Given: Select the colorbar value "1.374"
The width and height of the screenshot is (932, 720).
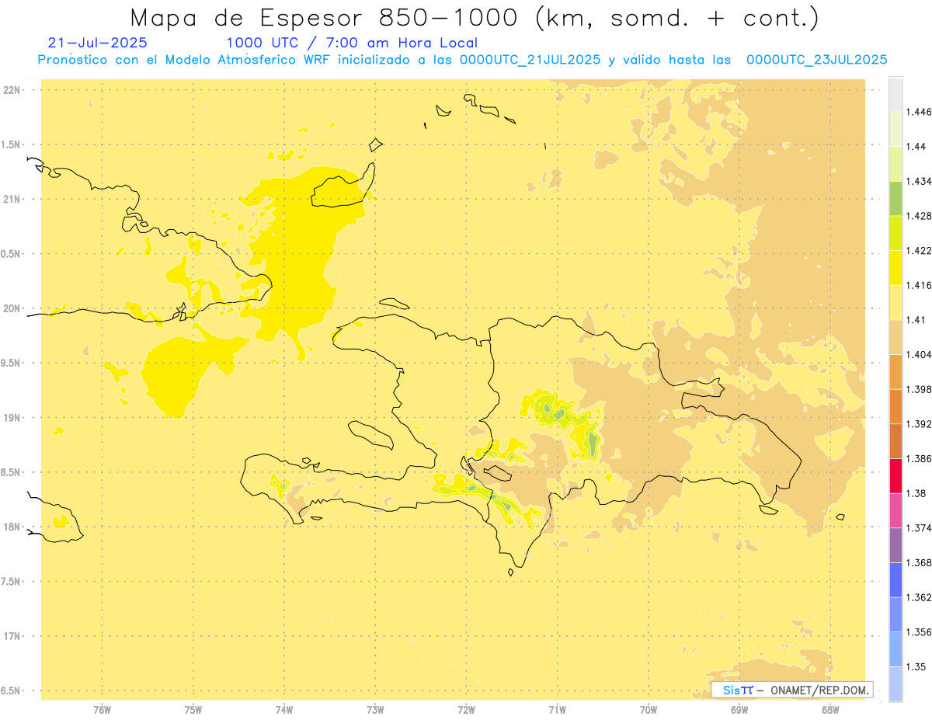Looking at the screenshot, I should (919, 528).
